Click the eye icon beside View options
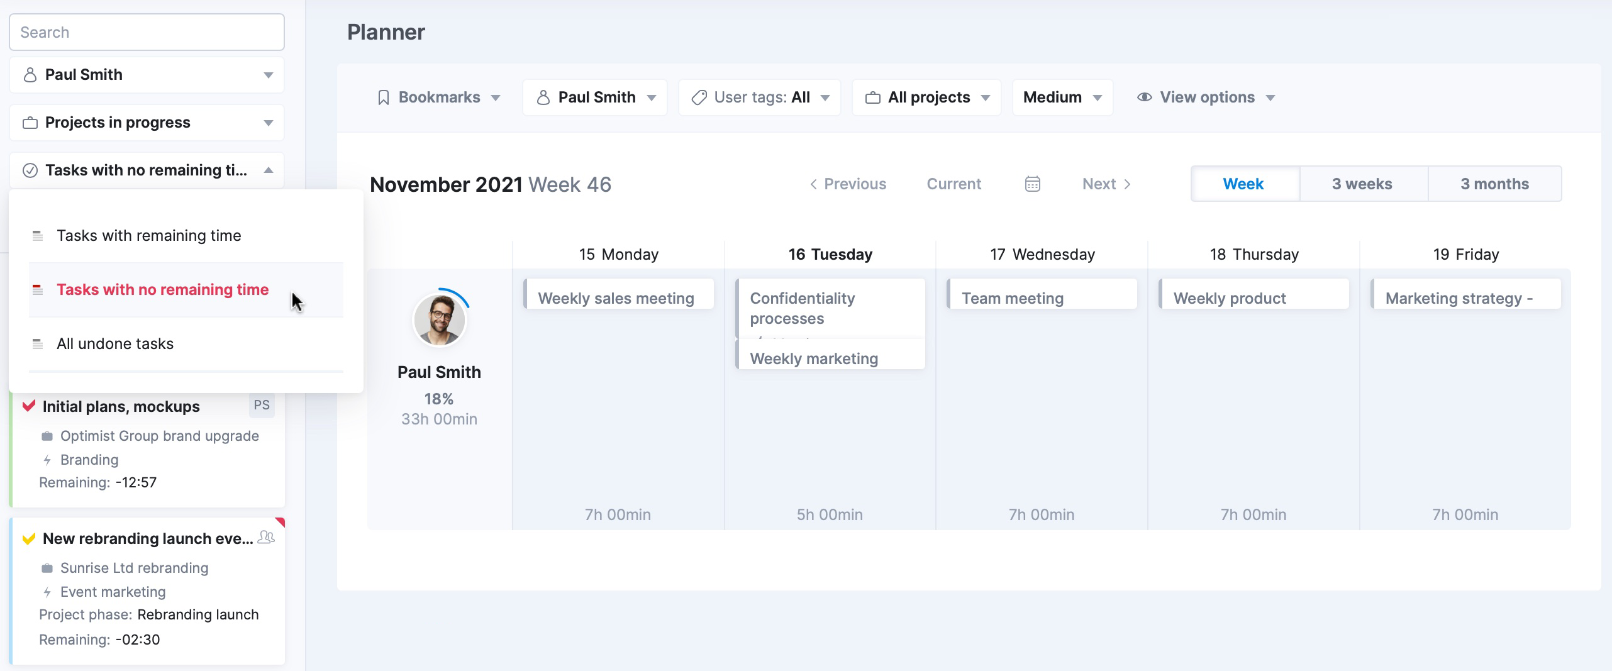 pyautogui.click(x=1144, y=97)
